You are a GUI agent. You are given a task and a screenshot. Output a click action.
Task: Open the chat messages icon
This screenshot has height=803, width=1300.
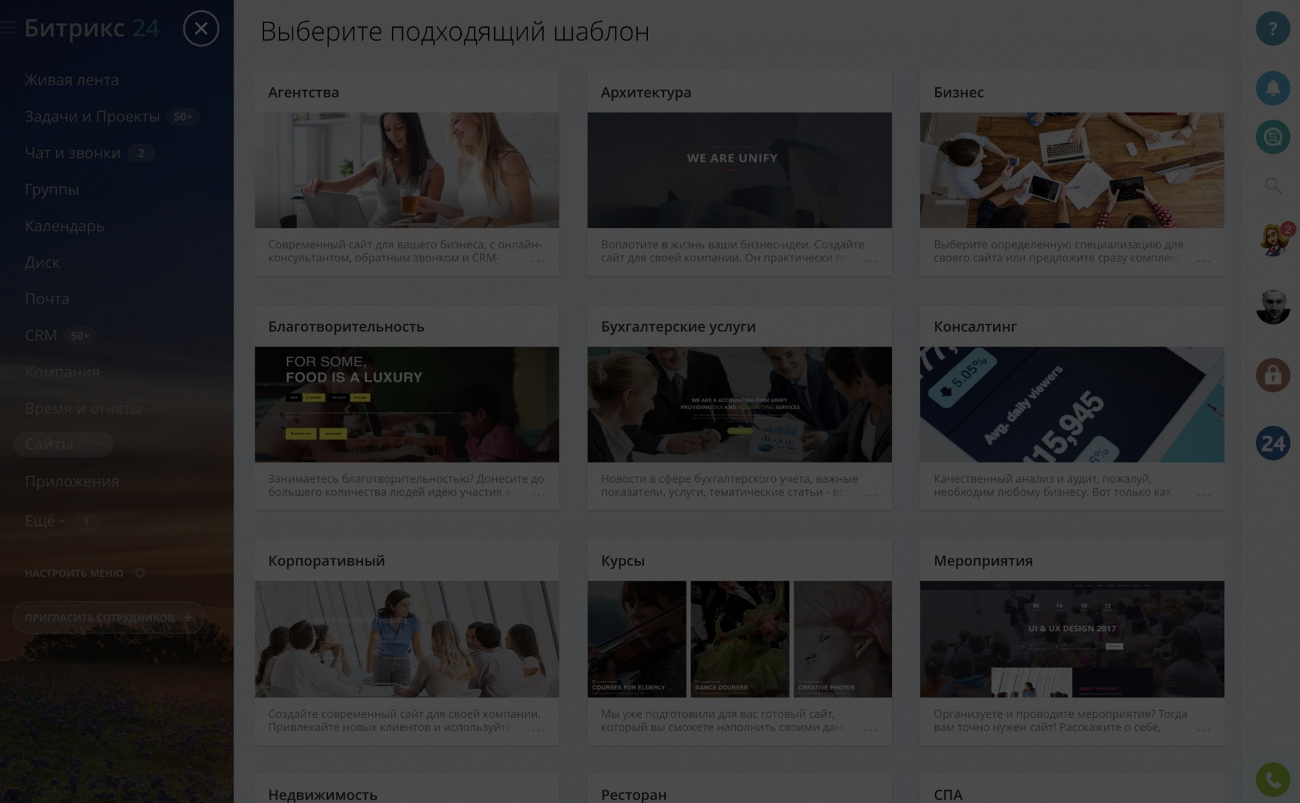[x=1272, y=137]
